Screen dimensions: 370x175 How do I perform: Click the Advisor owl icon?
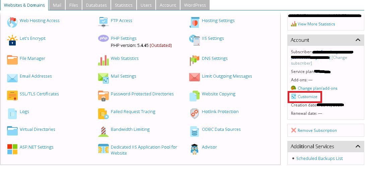coord(195,149)
